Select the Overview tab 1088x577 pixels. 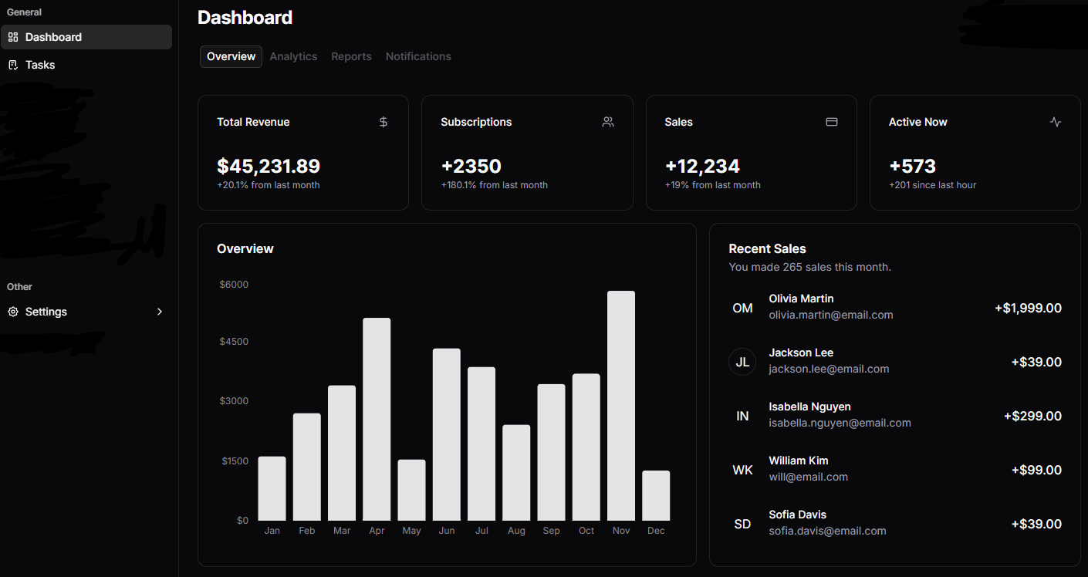(x=231, y=56)
